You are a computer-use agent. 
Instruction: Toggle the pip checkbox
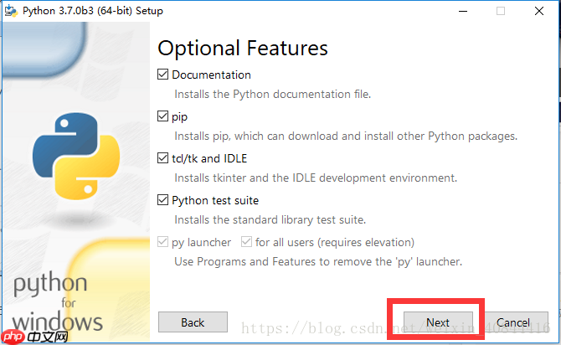coord(163,116)
